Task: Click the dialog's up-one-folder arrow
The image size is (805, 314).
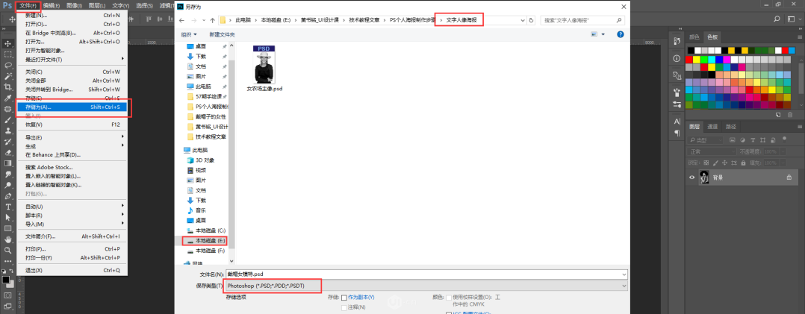Action: tap(212, 20)
